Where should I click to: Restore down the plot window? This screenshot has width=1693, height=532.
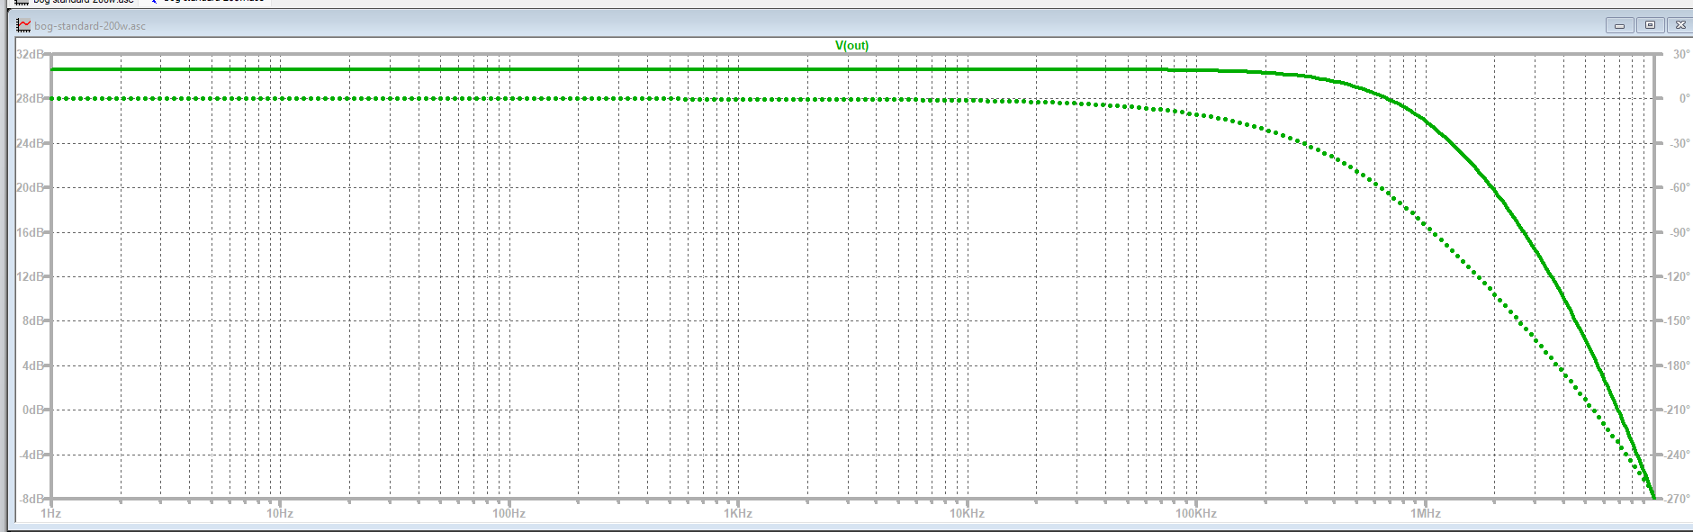click(1650, 25)
